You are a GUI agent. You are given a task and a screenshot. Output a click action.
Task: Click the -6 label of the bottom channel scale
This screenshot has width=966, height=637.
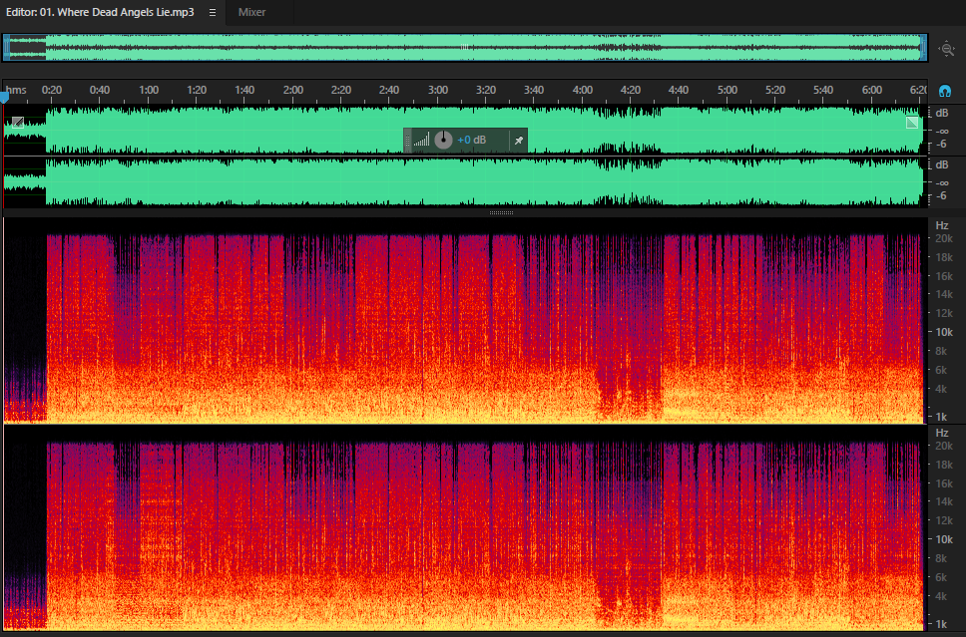point(941,195)
